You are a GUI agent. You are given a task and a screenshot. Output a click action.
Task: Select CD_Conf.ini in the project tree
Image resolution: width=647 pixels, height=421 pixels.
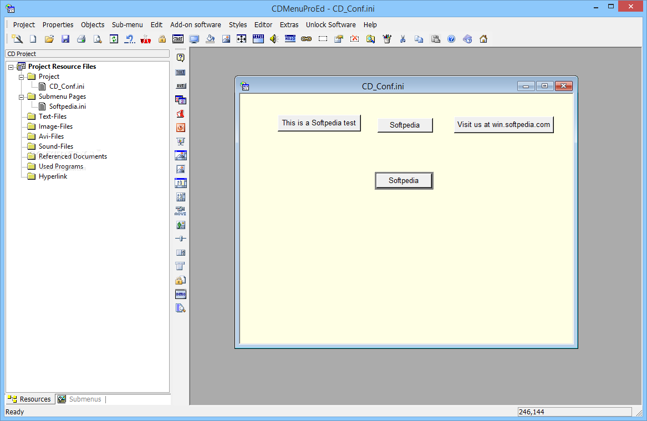pos(67,87)
